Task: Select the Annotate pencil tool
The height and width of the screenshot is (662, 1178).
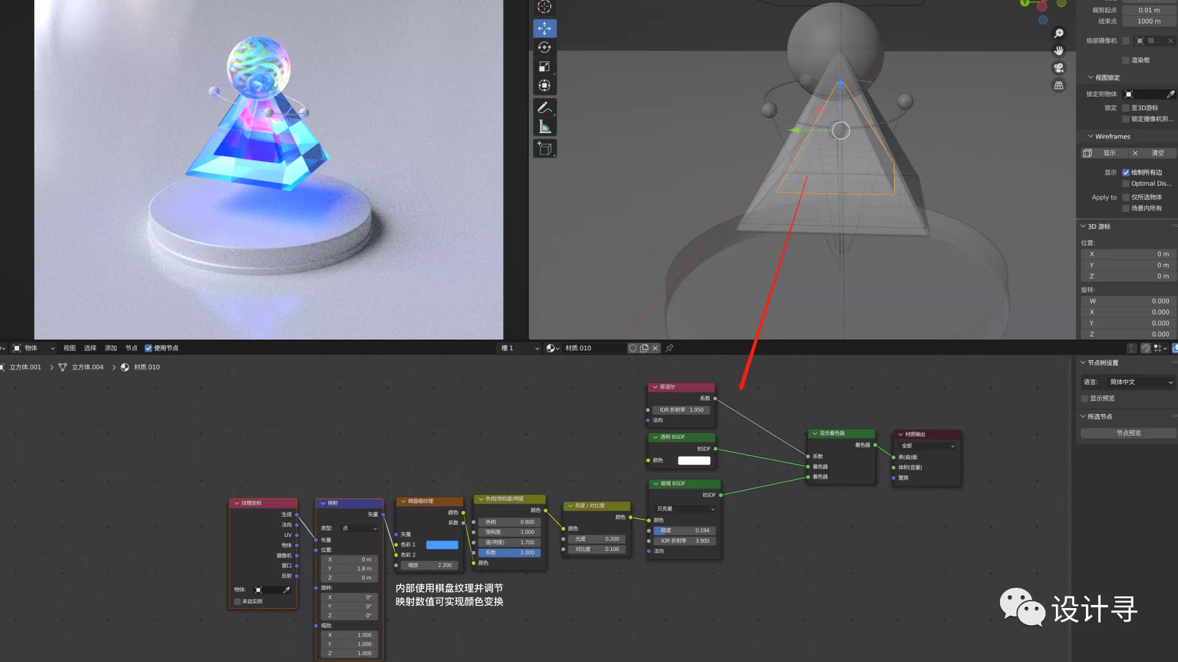Action: 544,108
